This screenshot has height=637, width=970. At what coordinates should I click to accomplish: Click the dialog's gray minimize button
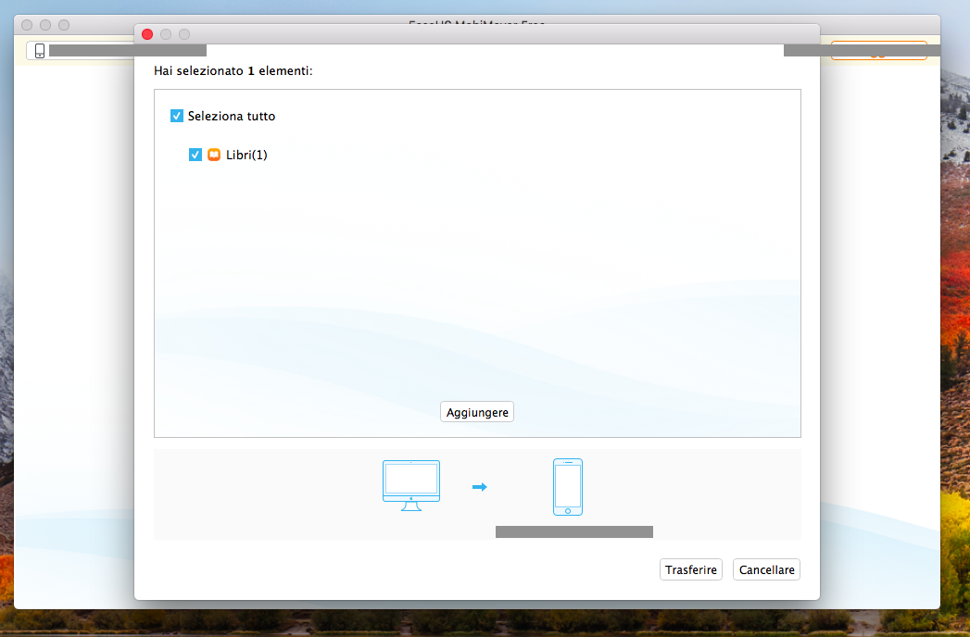tap(166, 34)
